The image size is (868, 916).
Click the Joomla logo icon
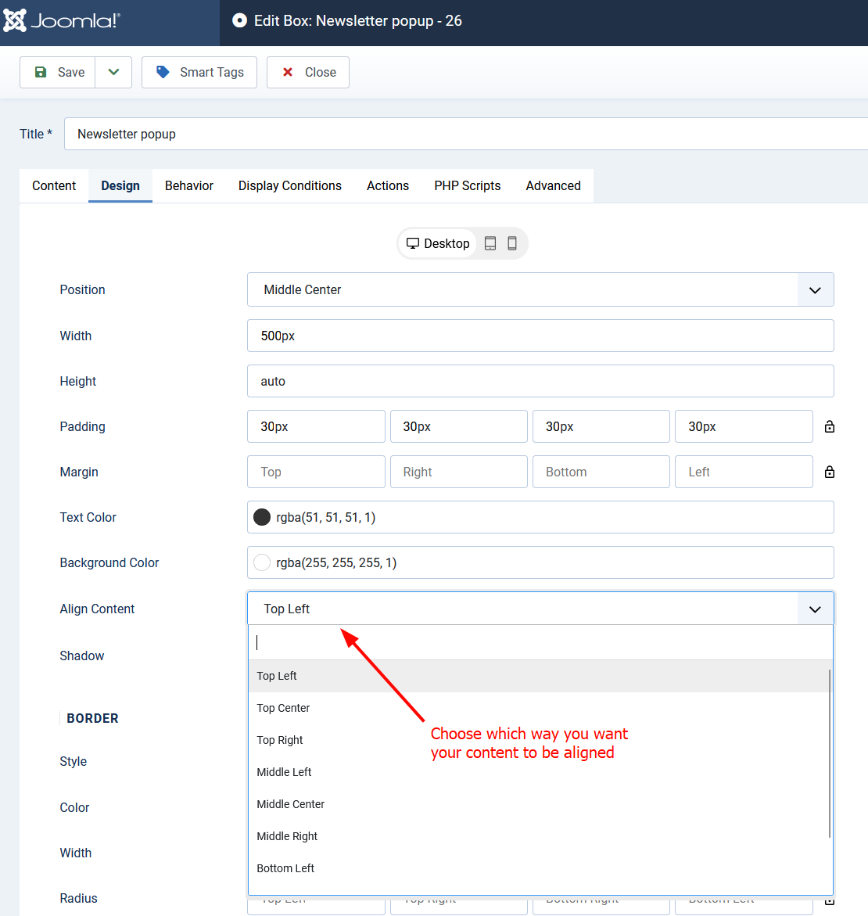[x=15, y=20]
